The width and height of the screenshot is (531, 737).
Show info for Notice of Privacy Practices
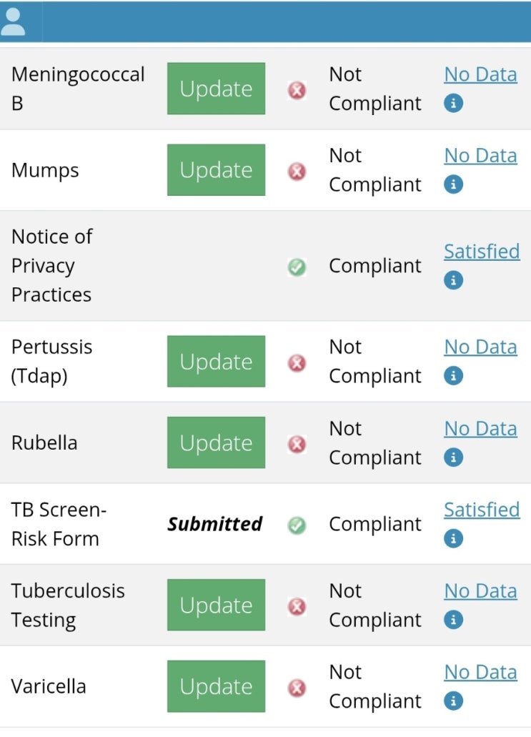453,280
